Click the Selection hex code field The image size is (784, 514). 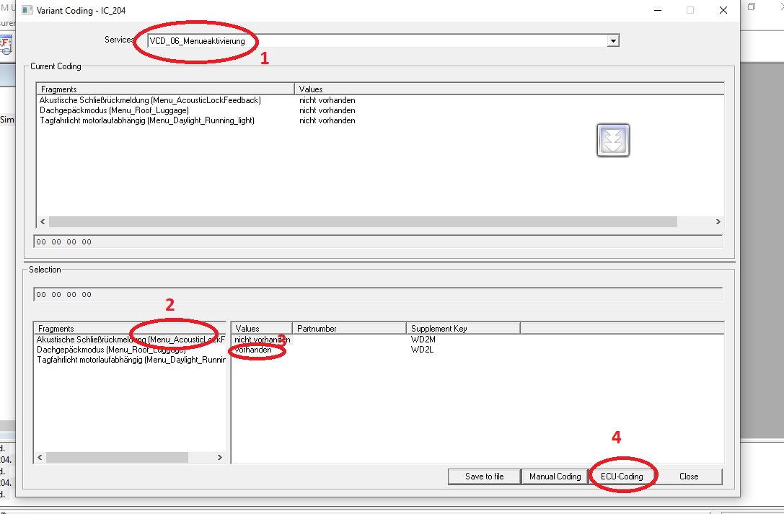[x=377, y=295]
